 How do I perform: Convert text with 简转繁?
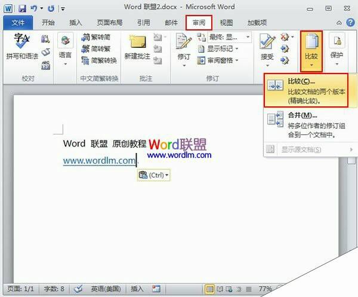click(x=96, y=48)
